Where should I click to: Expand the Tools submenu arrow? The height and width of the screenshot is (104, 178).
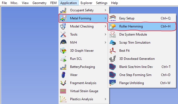106,34
